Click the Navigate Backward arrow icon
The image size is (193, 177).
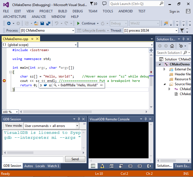coord(9,23)
